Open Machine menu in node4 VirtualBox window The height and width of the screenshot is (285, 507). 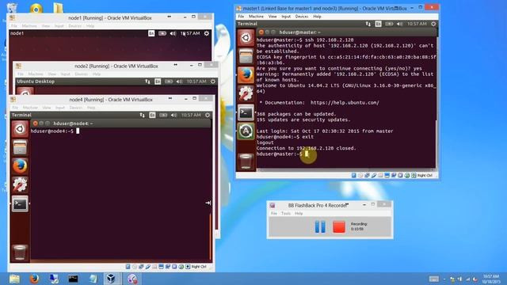(x=30, y=108)
